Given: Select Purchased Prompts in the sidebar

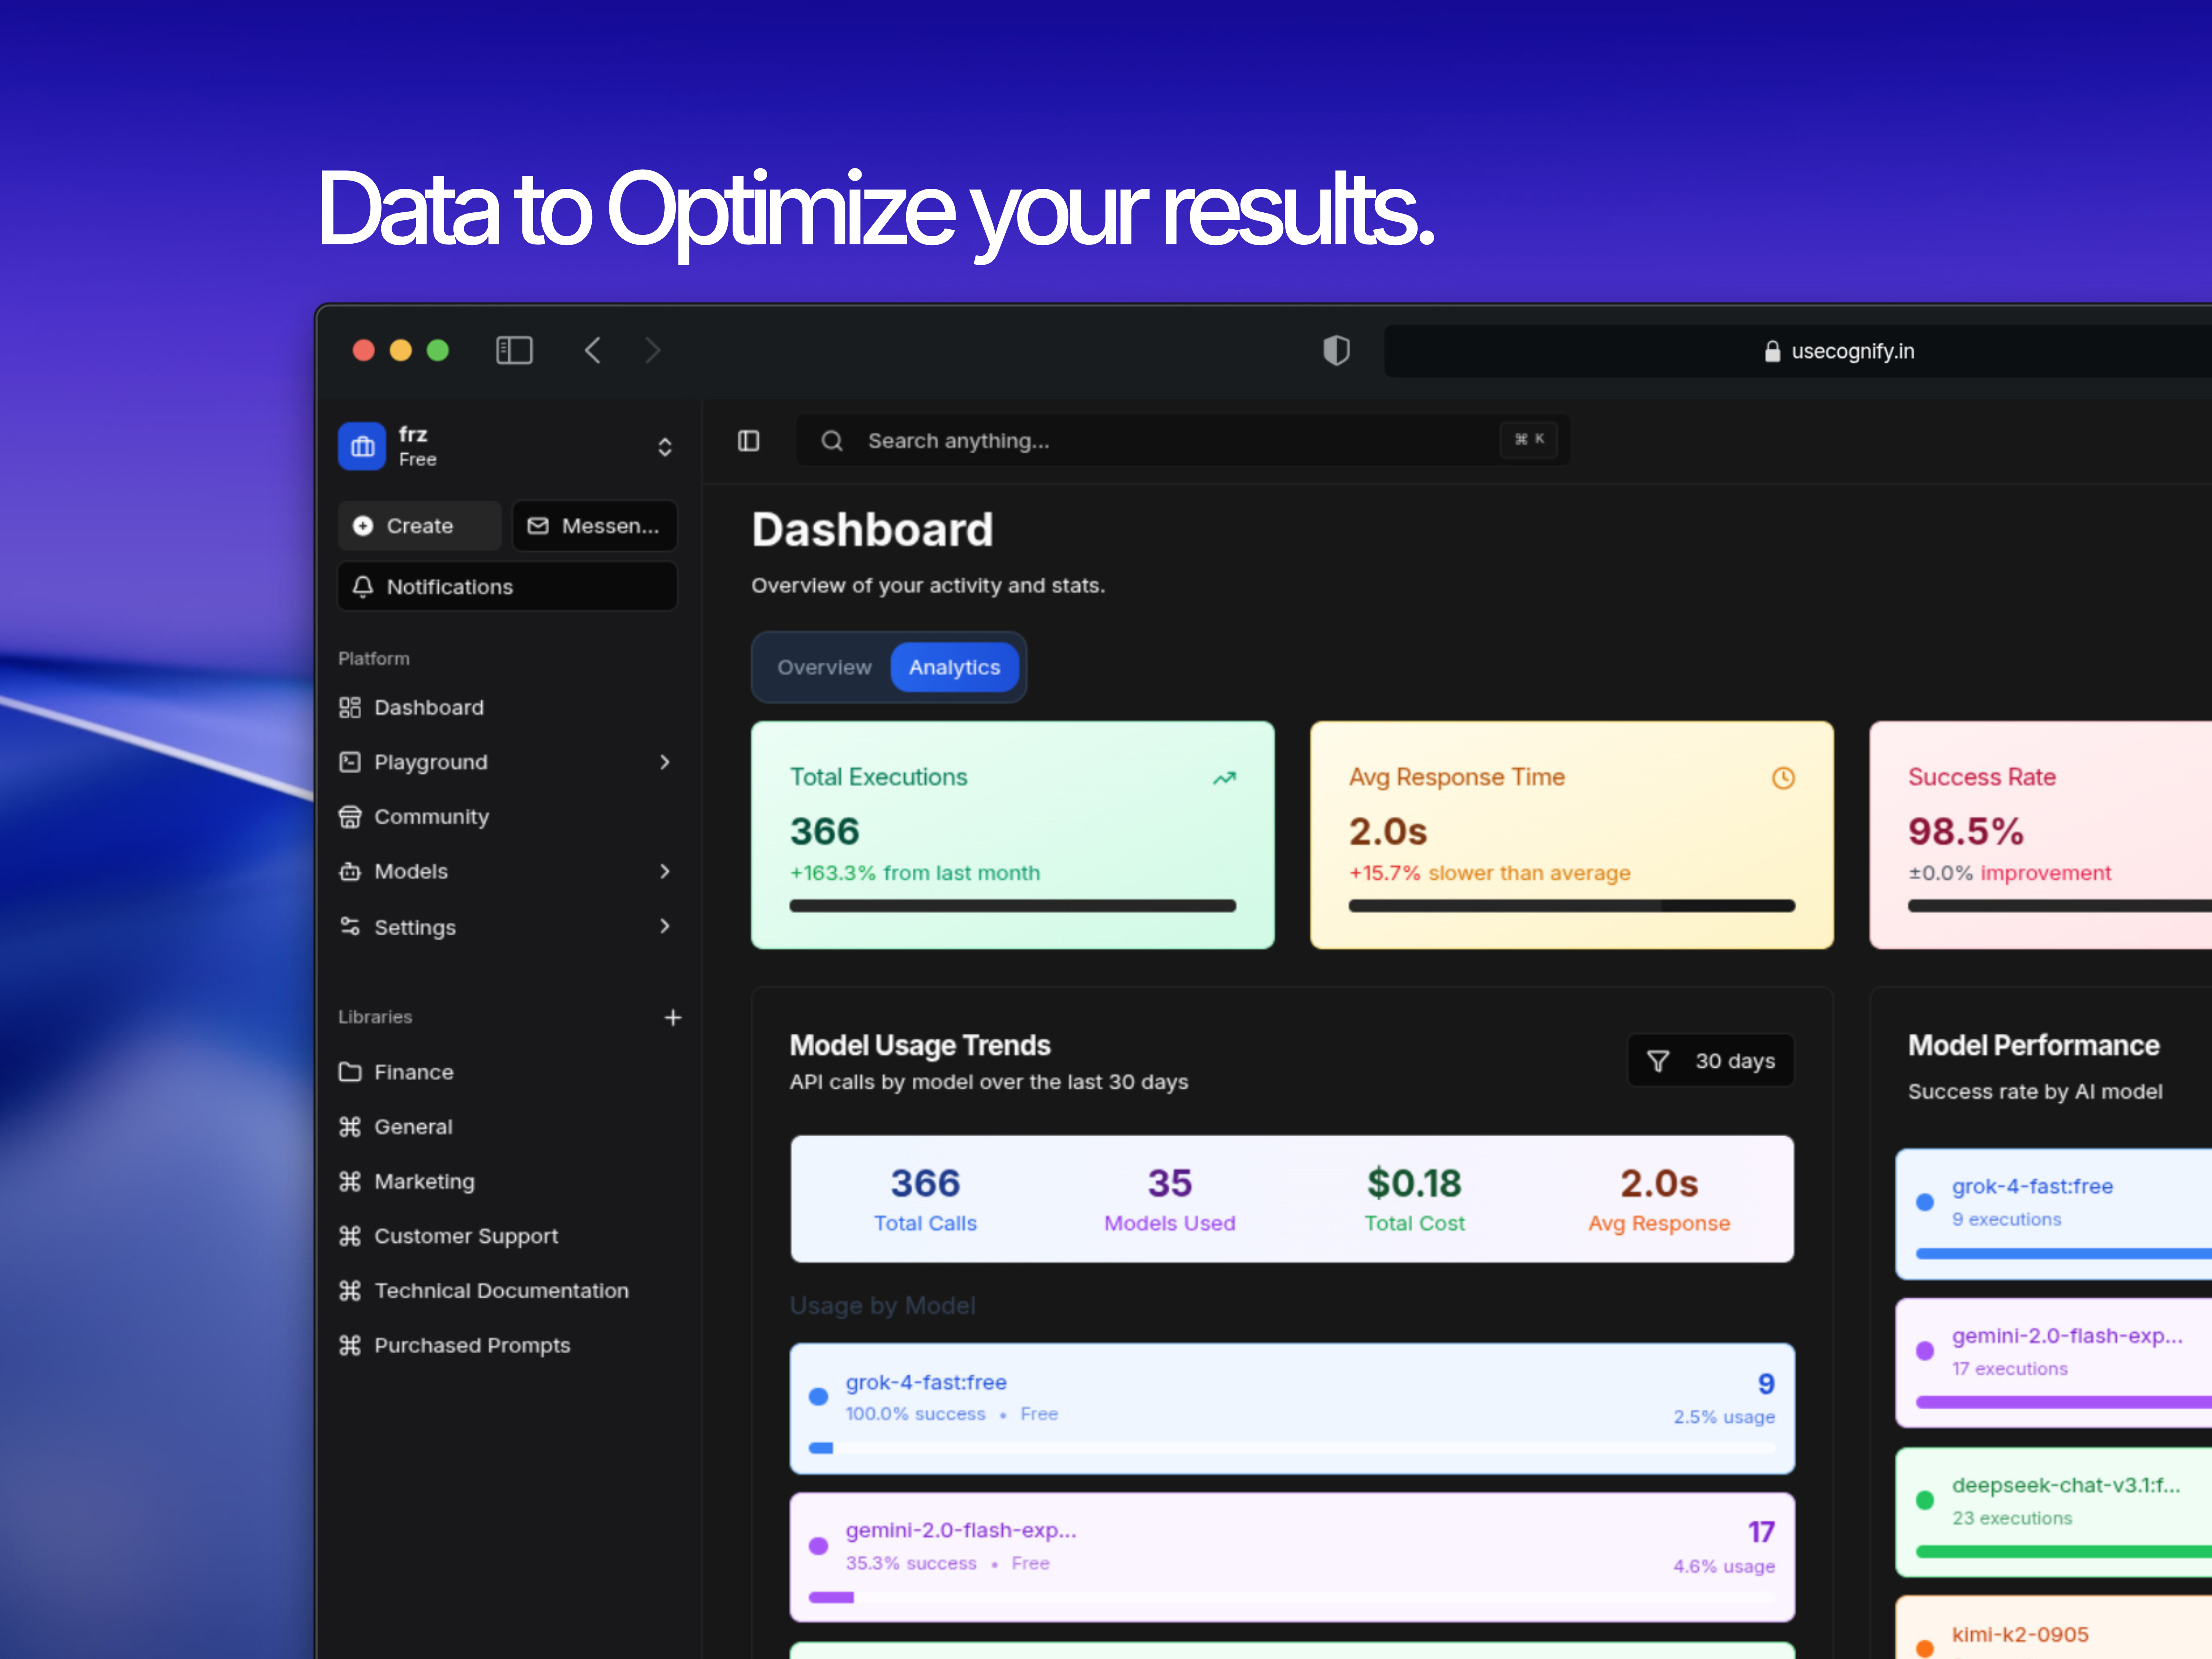Looking at the screenshot, I should [471, 1345].
